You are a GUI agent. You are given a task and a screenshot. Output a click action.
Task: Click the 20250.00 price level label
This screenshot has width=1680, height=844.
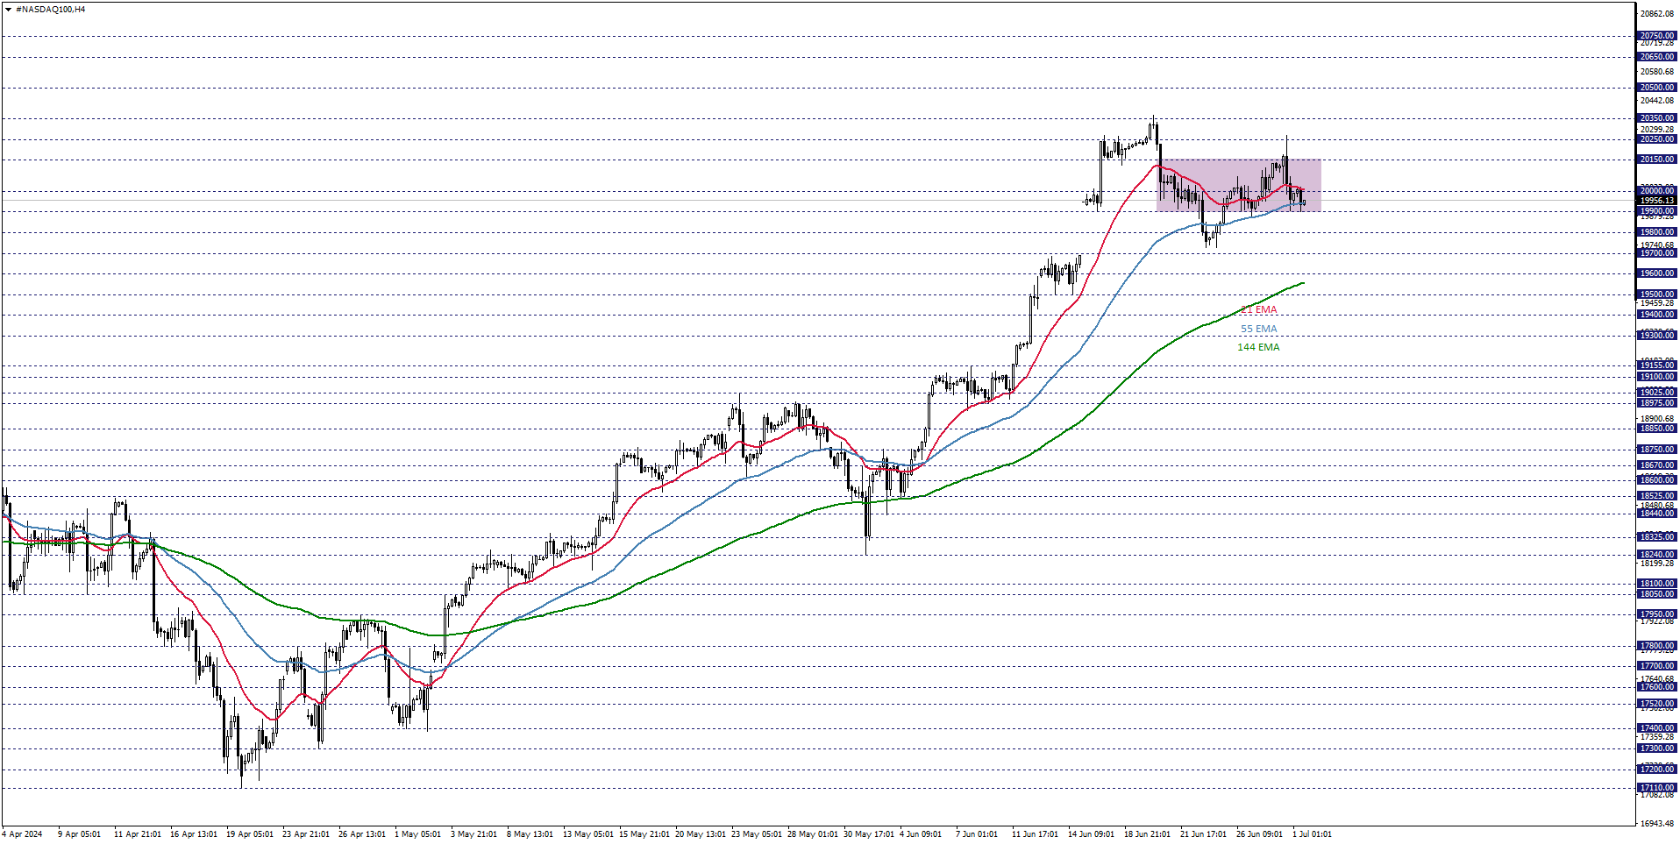pyautogui.click(x=1657, y=139)
